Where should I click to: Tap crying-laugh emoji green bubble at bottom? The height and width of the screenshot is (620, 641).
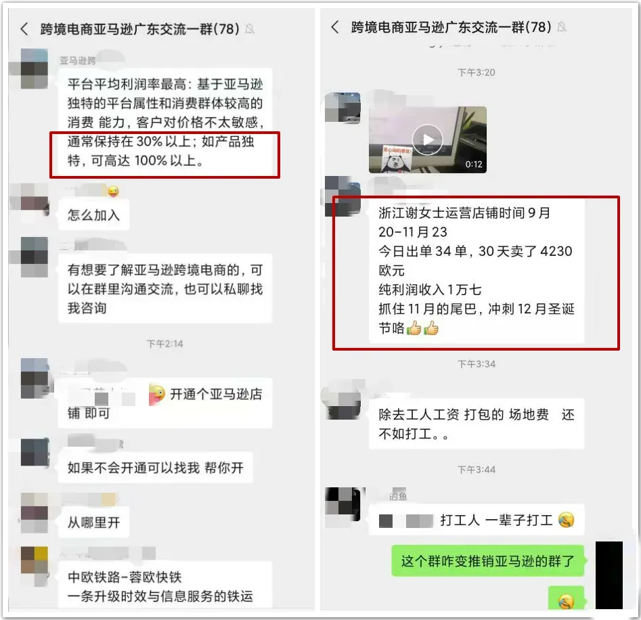[x=566, y=599]
